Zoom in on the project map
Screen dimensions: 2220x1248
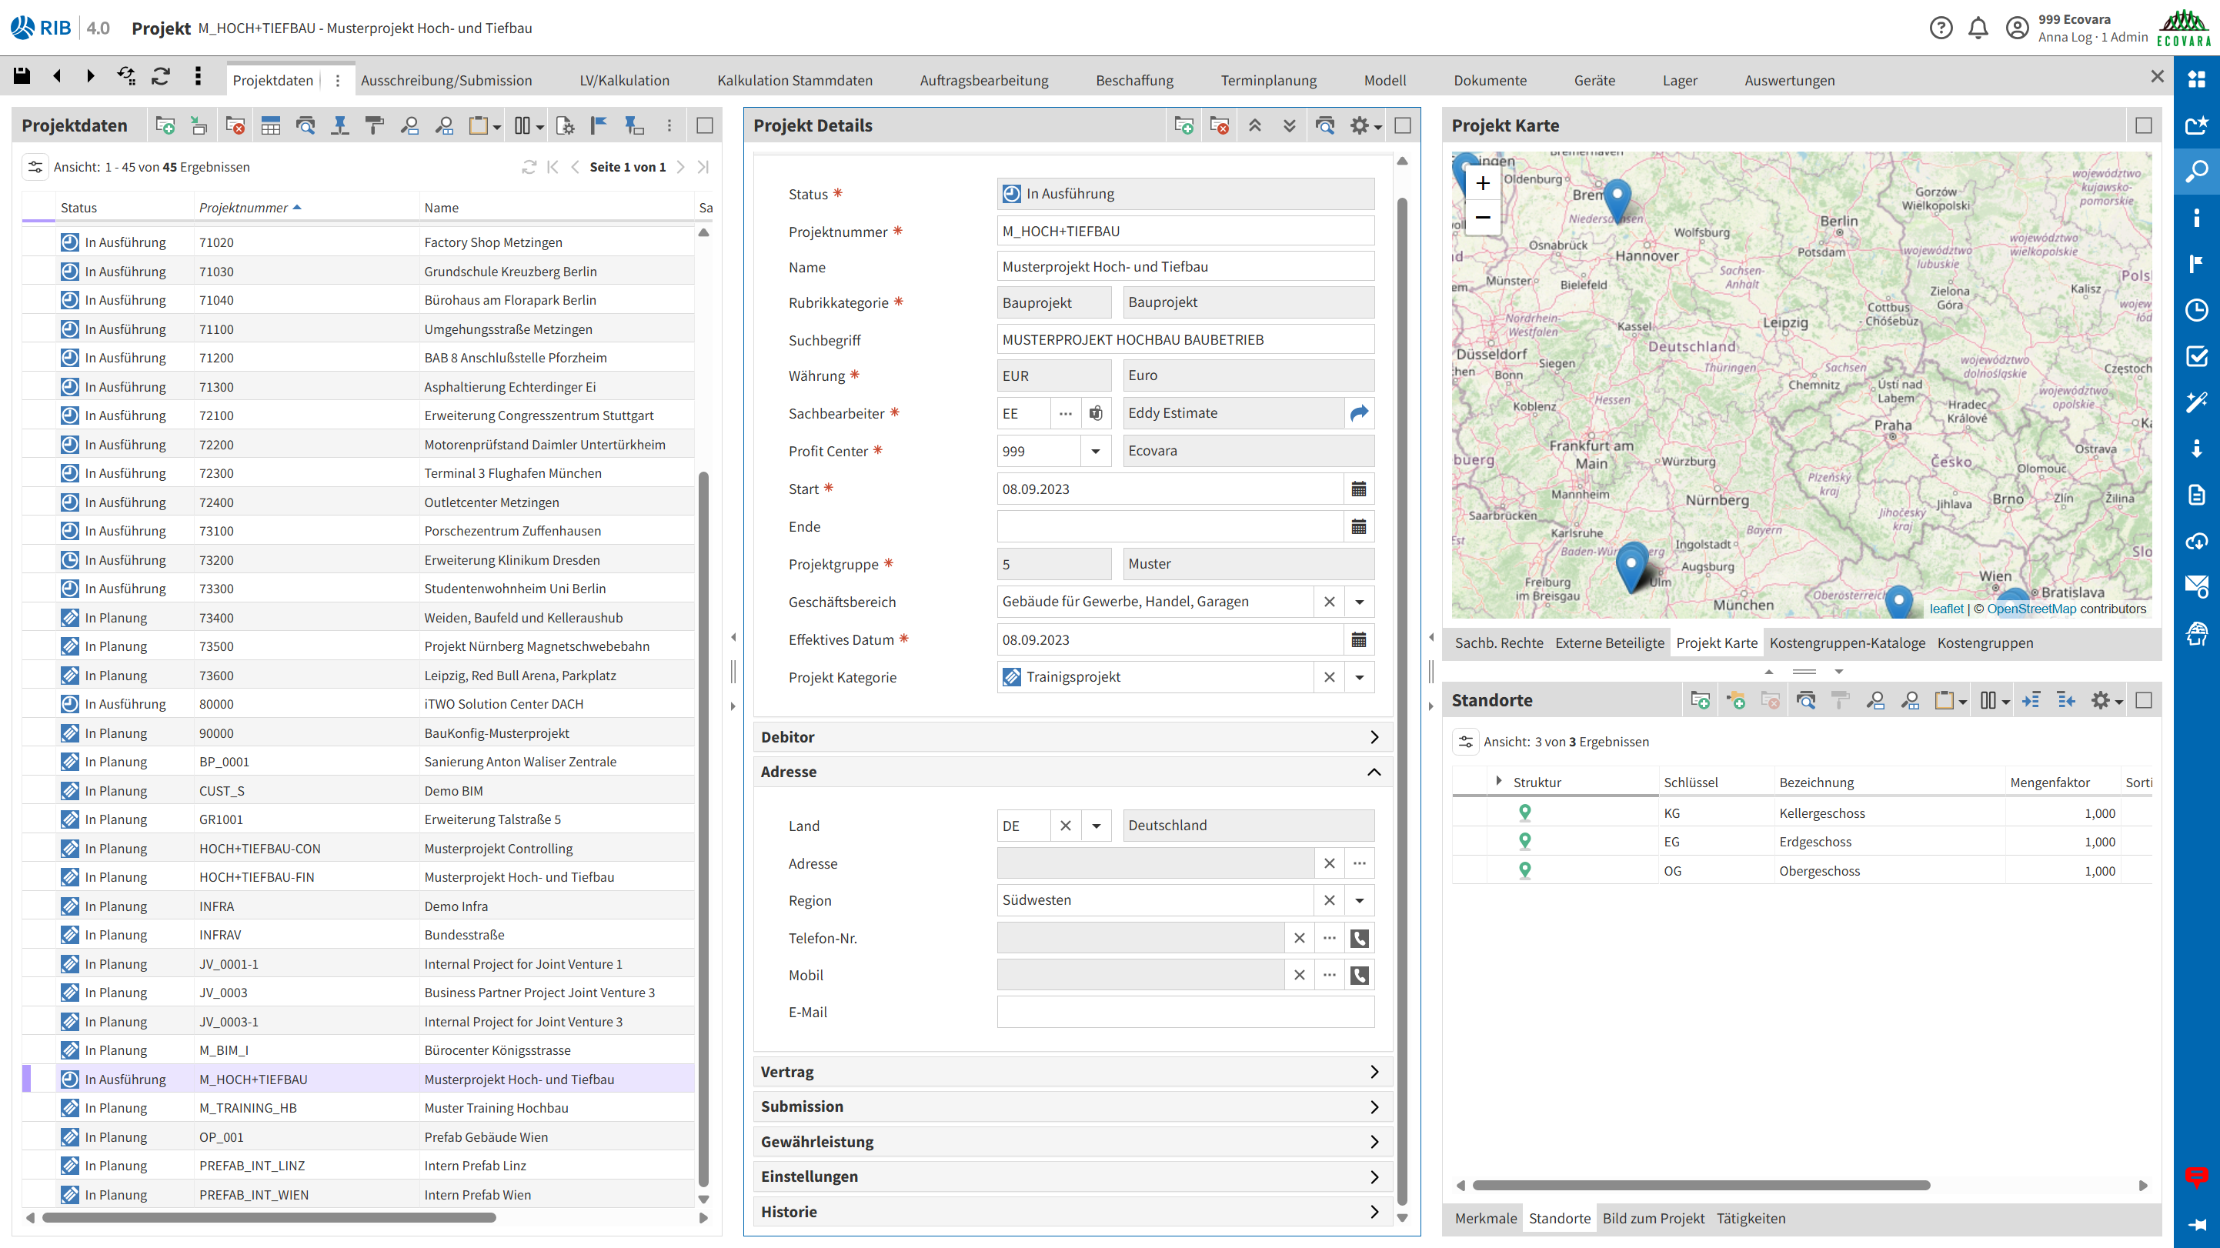[x=1482, y=184]
